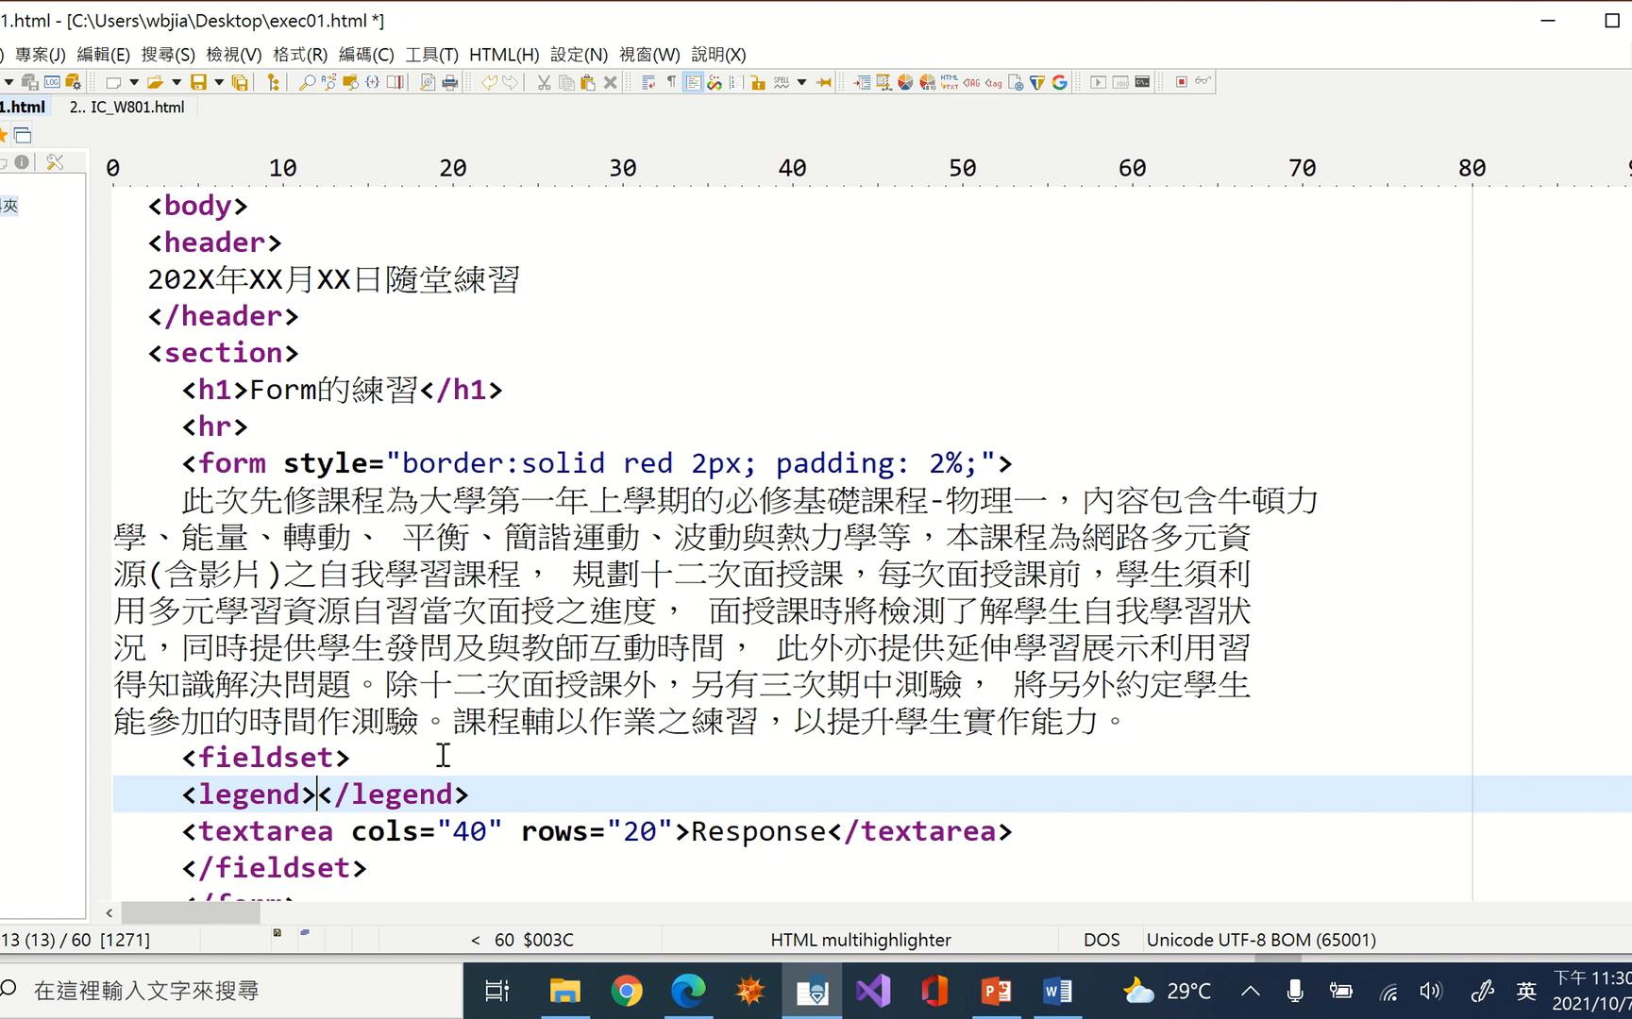Toggle word wrap icon

(648, 82)
